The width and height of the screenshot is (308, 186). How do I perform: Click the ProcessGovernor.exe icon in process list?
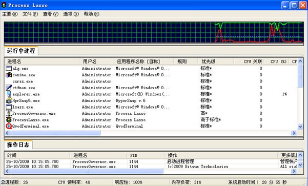[x=9, y=113]
